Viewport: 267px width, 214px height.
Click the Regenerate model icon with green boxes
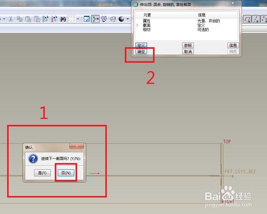point(45,19)
